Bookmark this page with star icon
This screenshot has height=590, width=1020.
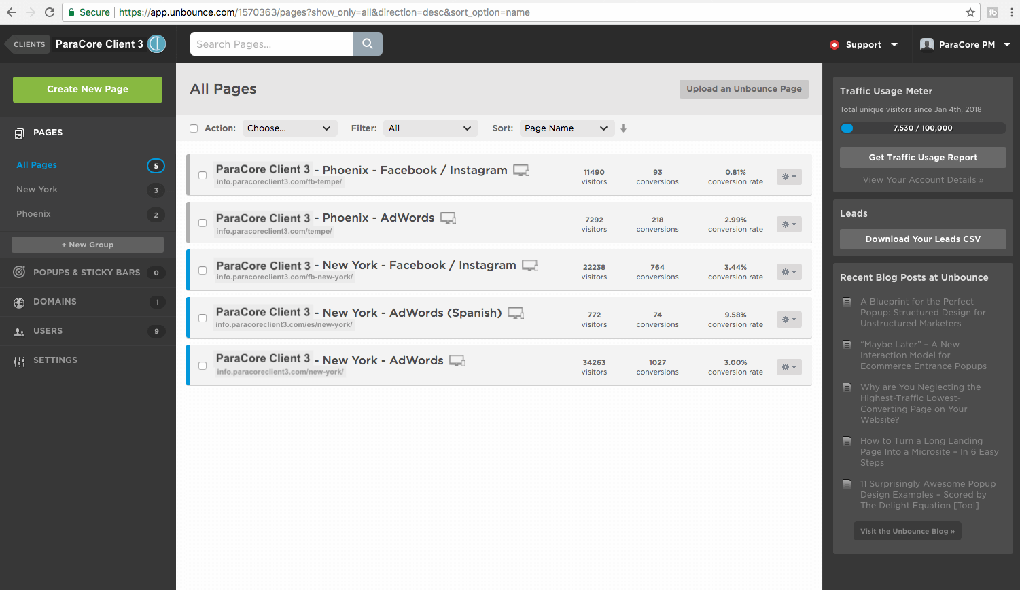coord(970,12)
